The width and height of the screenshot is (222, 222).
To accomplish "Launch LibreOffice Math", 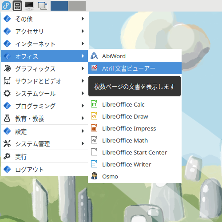I will pos(135,140).
